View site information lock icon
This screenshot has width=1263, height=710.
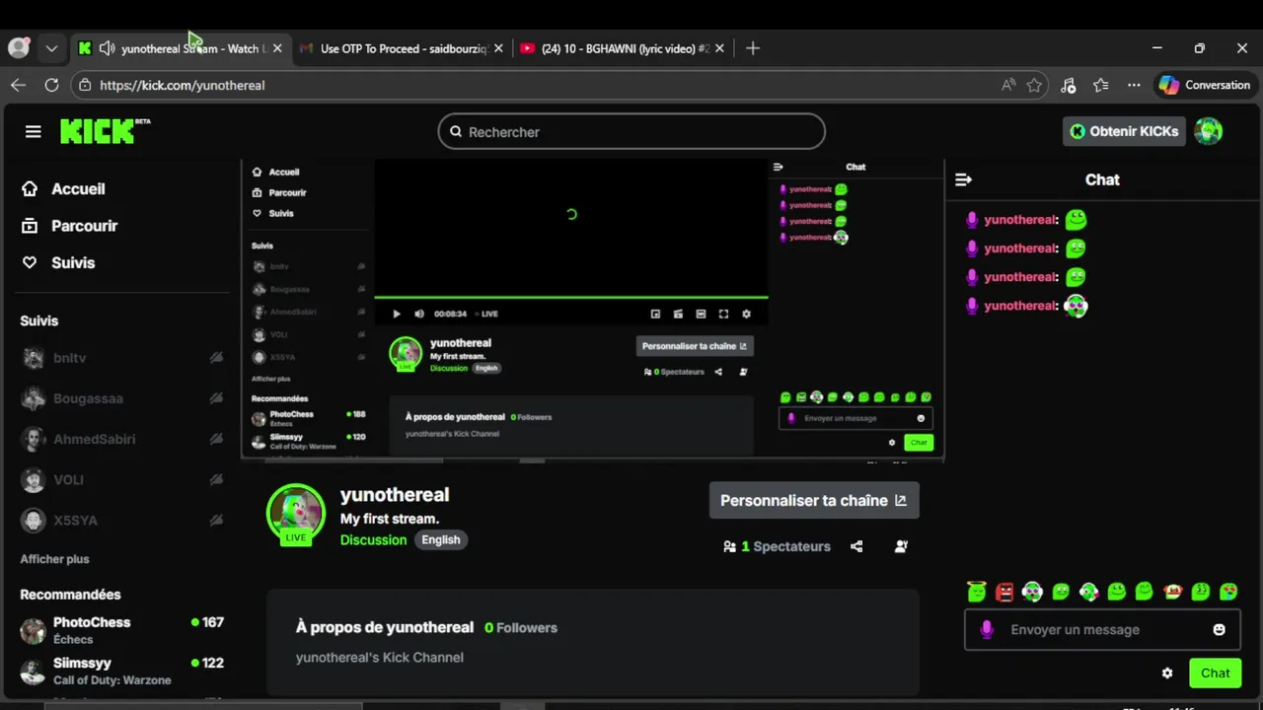pyautogui.click(x=85, y=85)
